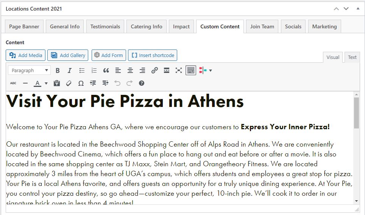The image size is (365, 215).
Task: Undo the last edit
Action: point(117,83)
